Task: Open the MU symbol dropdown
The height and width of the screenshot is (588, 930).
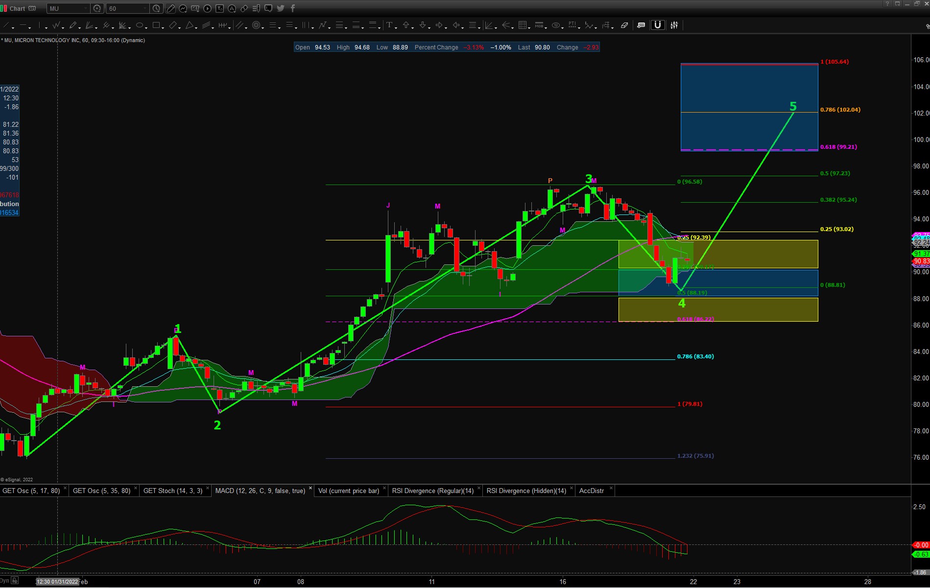Action: point(86,8)
